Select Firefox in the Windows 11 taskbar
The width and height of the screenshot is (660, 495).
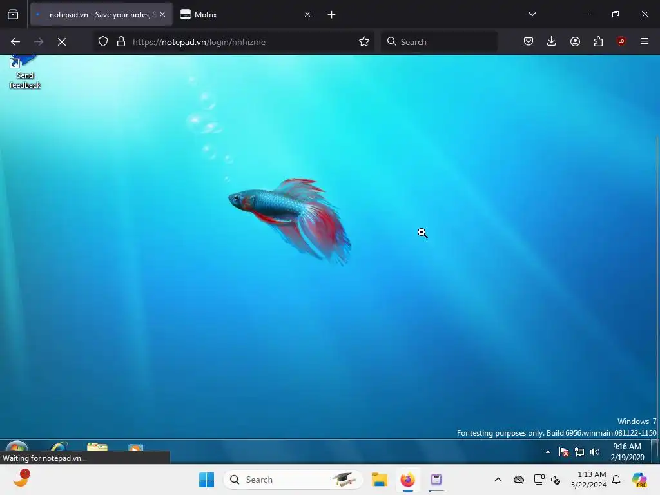point(408,480)
